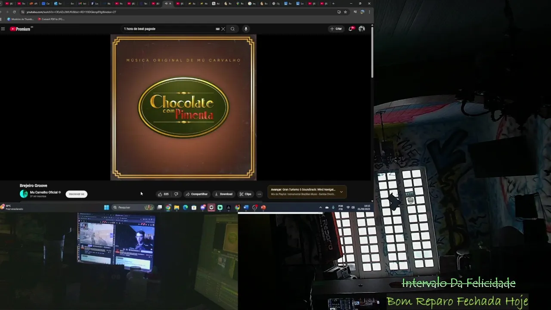Like the video with 325 likes
The width and height of the screenshot is (551, 310).
click(x=163, y=194)
